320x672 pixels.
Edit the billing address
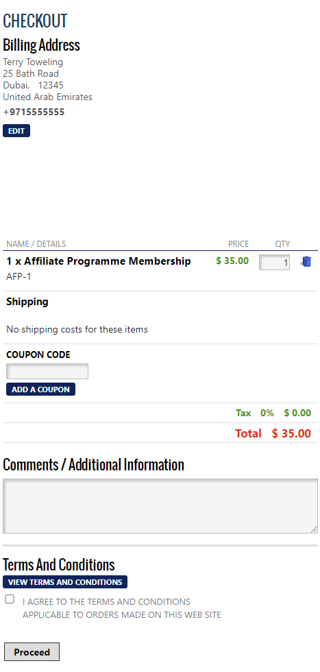pyautogui.click(x=16, y=131)
